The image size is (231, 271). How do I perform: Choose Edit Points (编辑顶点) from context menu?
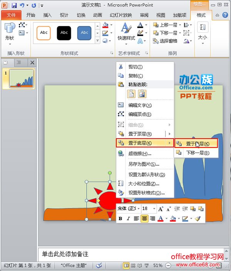[x=145, y=114]
